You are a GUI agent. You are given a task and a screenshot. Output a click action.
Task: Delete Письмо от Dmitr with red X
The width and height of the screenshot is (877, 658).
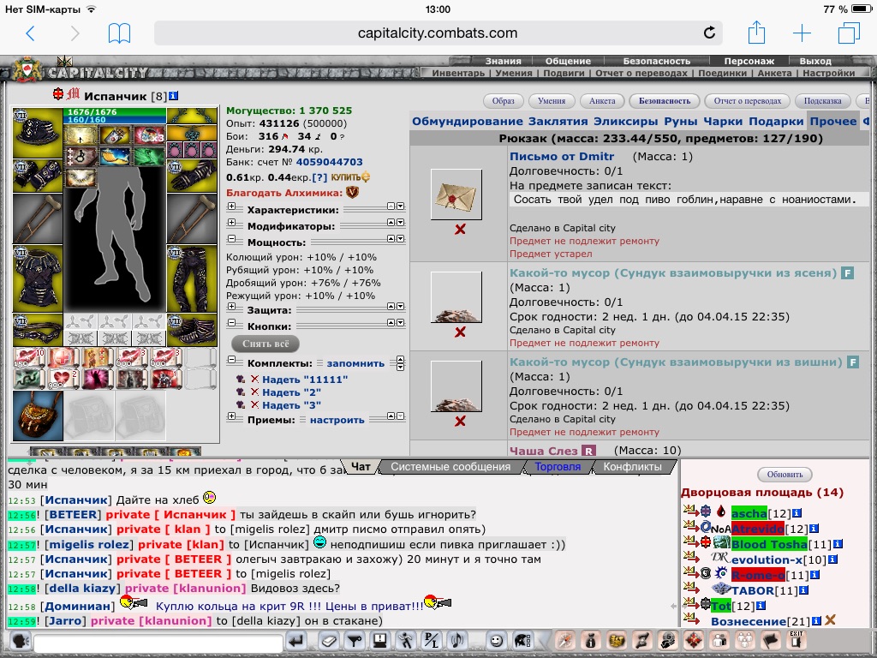460,230
